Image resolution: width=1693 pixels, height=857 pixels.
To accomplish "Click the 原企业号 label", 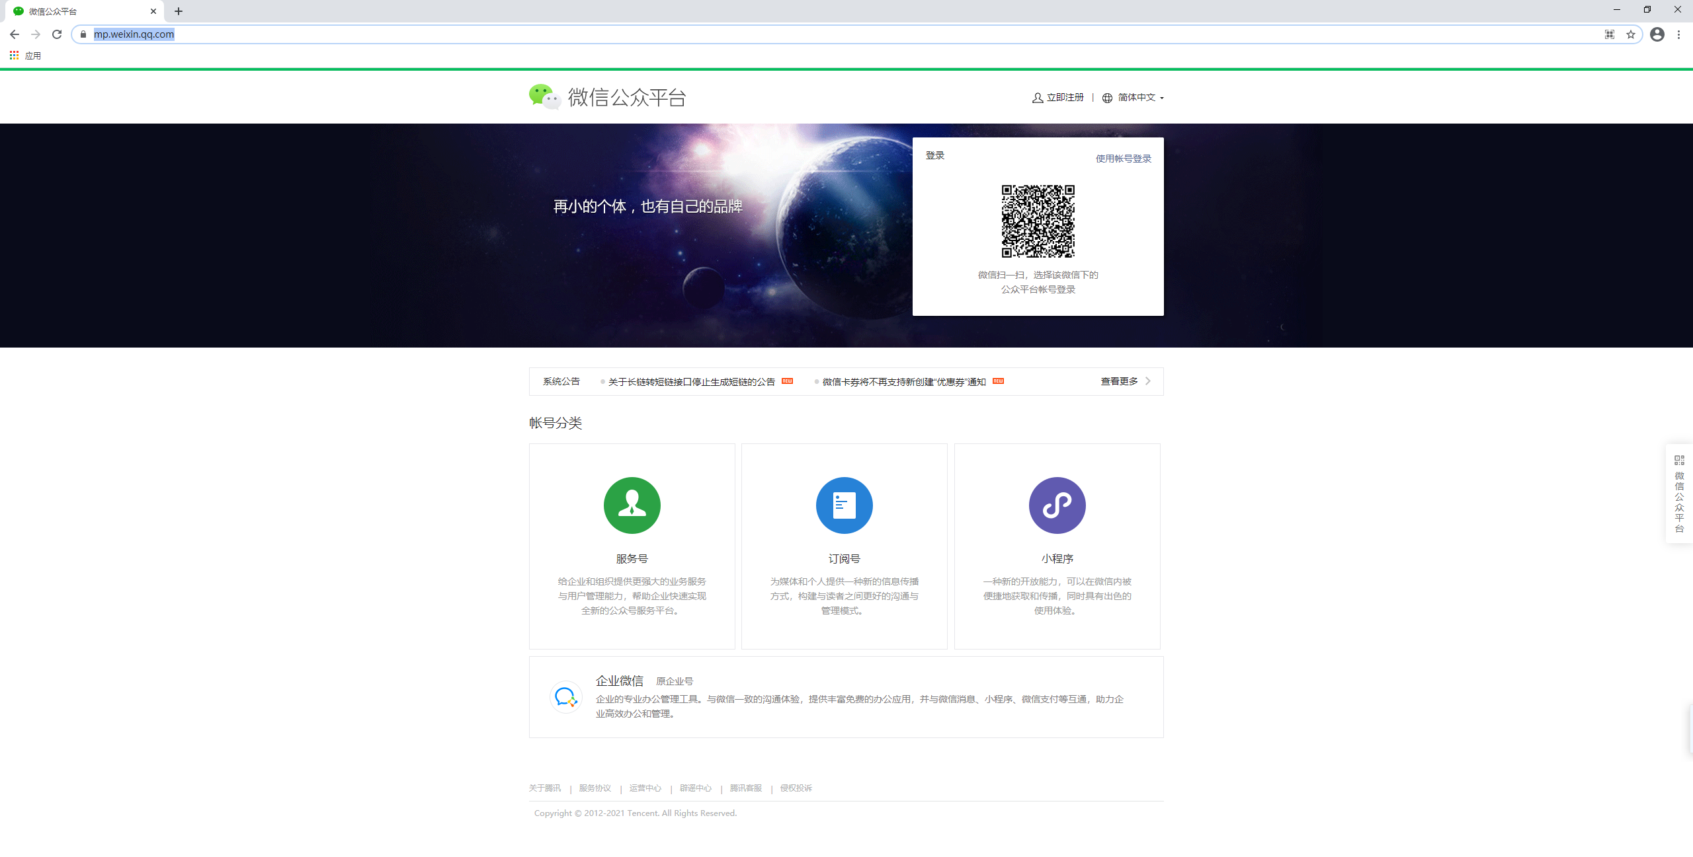I will pyautogui.click(x=675, y=681).
